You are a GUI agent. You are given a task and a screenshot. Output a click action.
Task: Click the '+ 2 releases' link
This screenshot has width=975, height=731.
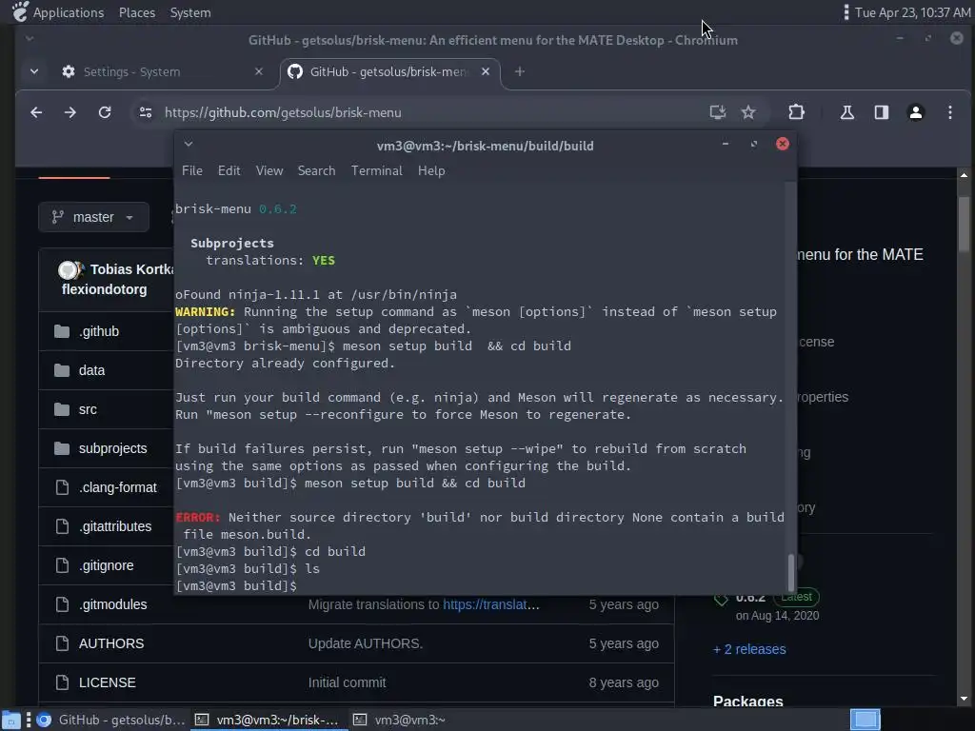(x=749, y=649)
